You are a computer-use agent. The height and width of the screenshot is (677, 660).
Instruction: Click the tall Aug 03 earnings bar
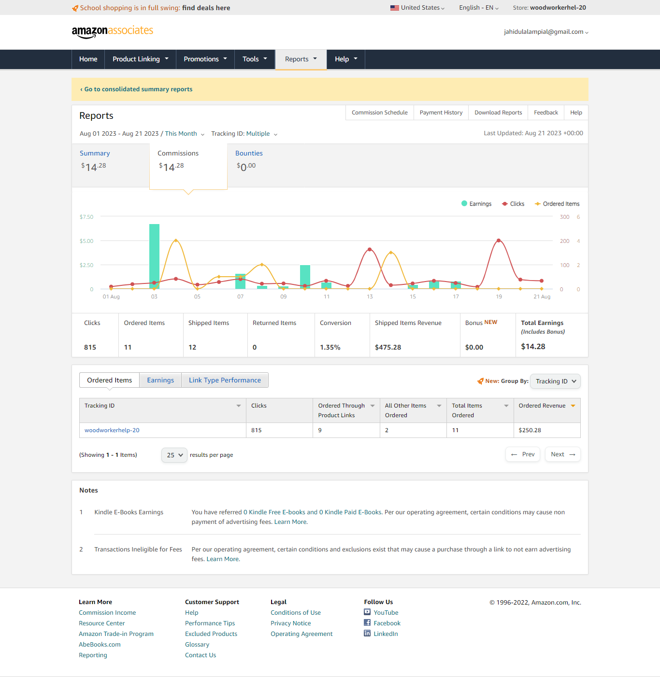(154, 256)
